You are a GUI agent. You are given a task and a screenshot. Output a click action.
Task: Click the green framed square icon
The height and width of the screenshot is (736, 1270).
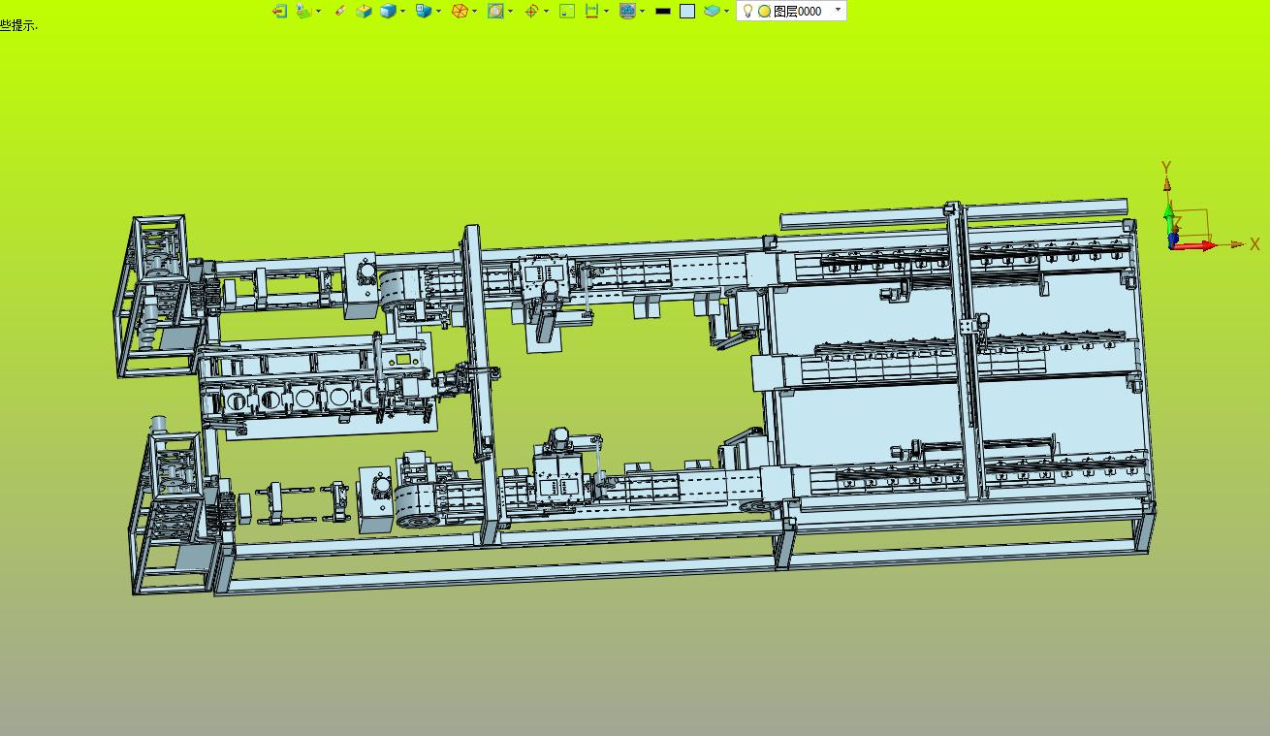(567, 11)
